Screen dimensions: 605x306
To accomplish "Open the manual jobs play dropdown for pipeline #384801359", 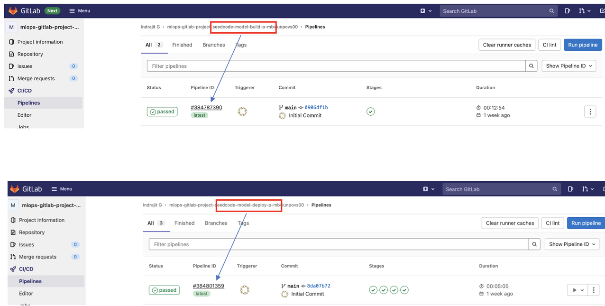I will (577, 290).
